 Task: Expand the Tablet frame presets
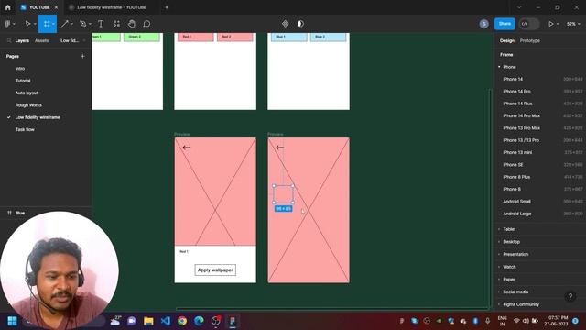click(499, 229)
